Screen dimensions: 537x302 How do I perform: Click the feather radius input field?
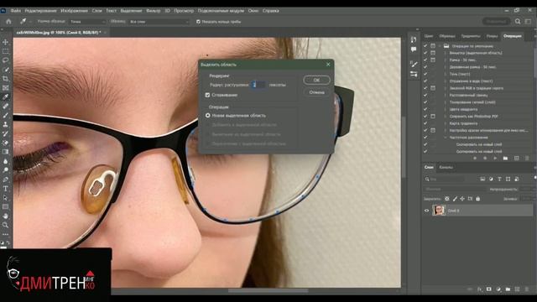pos(258,85)
